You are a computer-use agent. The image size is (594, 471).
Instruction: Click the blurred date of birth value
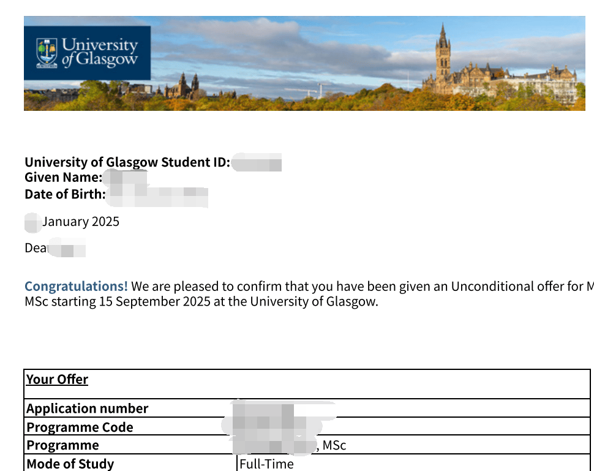pos(157,196)
